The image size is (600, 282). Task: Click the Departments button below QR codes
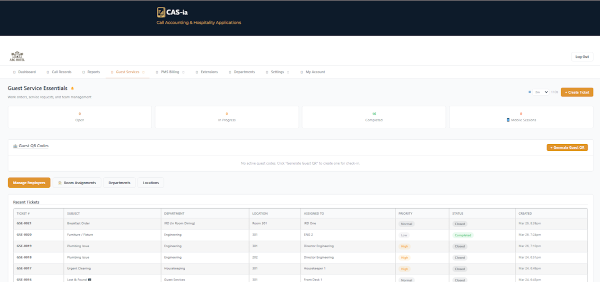click(119, 183)
